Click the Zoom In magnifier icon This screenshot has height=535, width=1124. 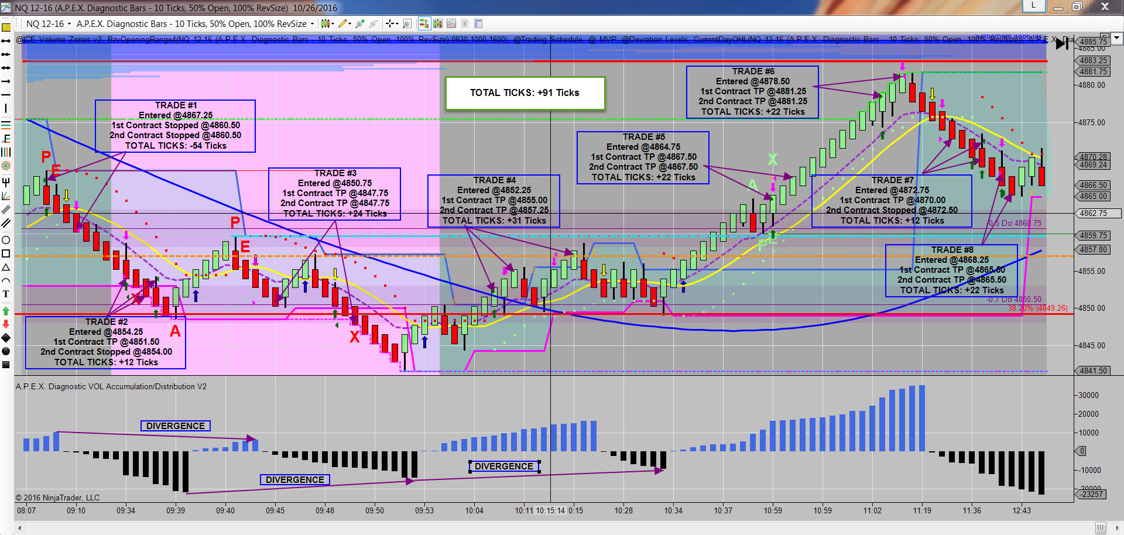[407, 23]
